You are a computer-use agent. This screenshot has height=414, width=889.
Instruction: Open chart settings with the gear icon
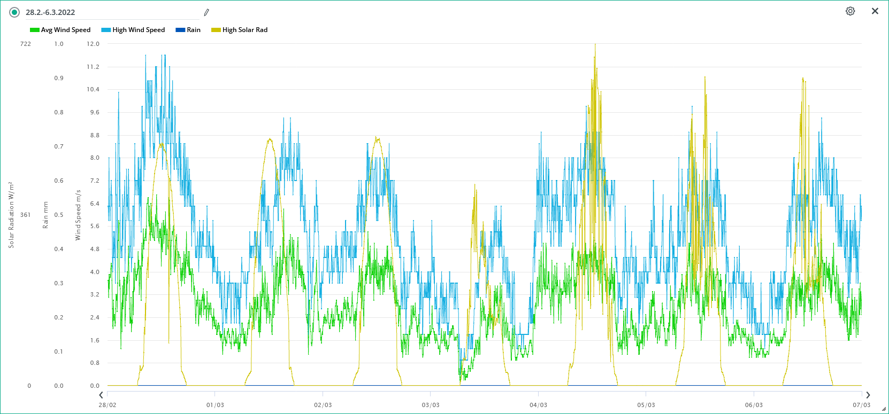tap(850, 11)
